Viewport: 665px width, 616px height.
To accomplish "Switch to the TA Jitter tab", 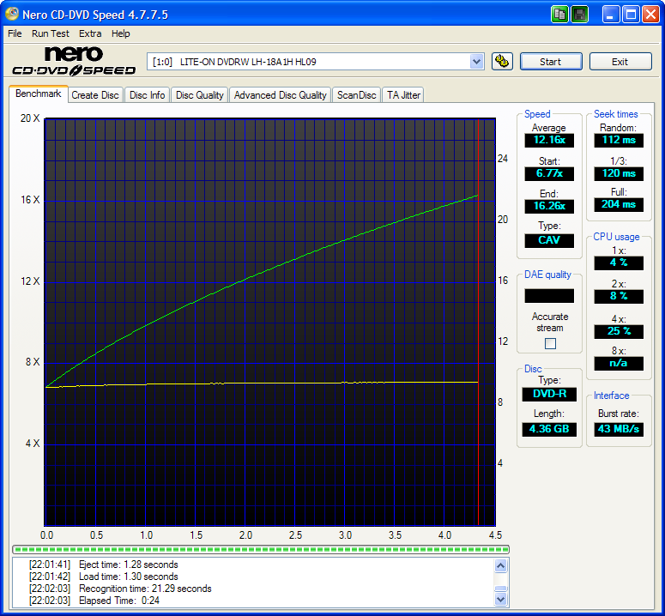I will 403,95.
